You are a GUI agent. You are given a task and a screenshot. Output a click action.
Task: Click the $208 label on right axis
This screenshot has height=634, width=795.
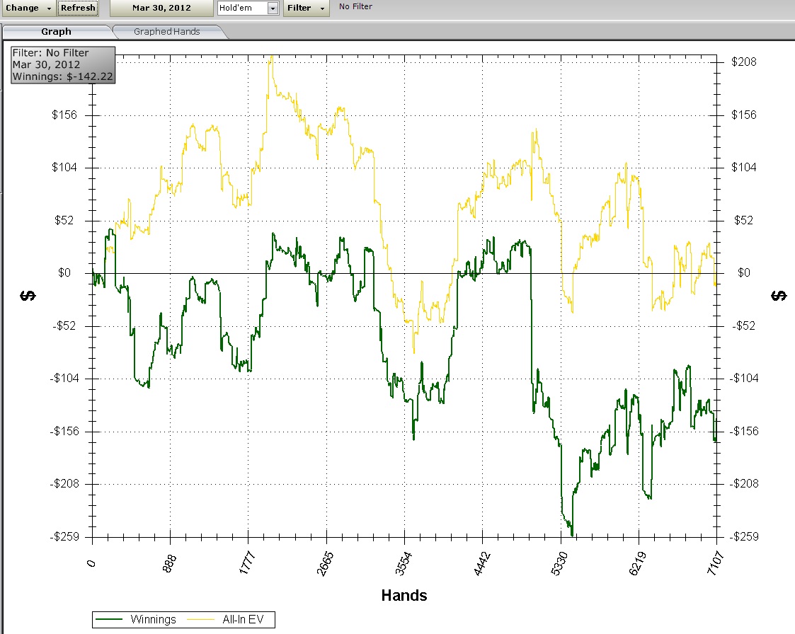(x=743, y=62)
